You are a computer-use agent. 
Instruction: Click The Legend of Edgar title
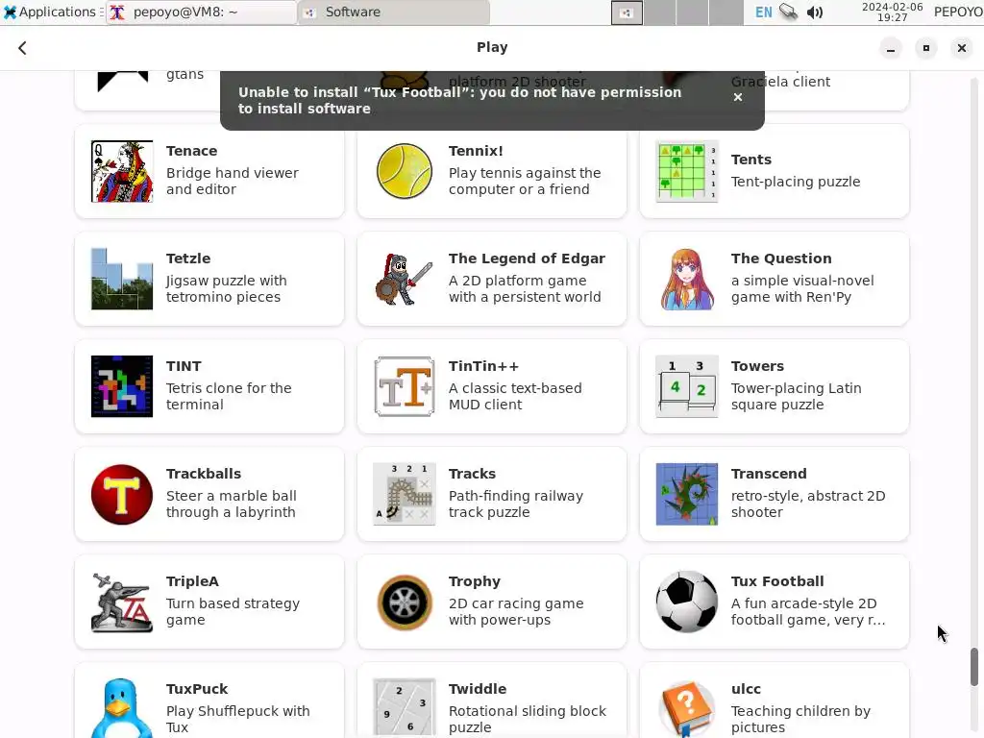click(x=527, y=258)
